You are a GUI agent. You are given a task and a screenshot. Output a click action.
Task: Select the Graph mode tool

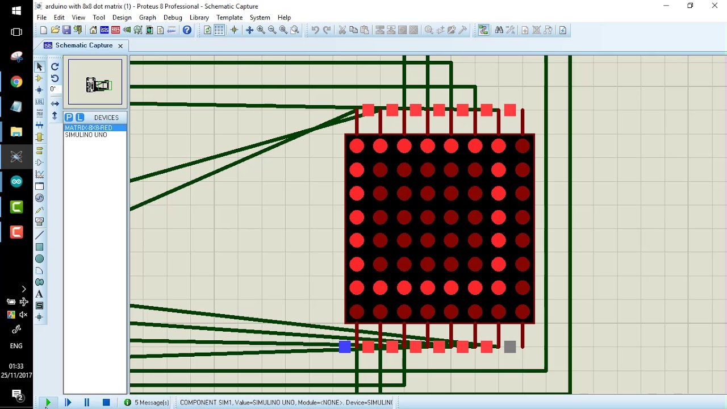(x=39, y=174)
